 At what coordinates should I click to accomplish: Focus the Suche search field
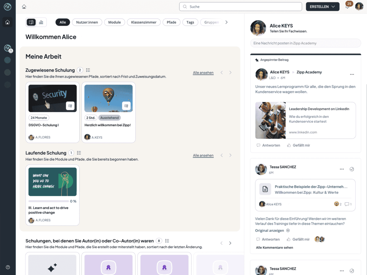click(x=240, y=7)
